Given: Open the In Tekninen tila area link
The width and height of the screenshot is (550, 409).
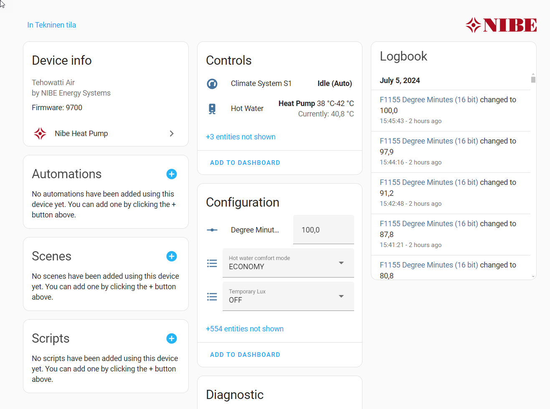Looking at the screenshot, I should pos(51,25).
